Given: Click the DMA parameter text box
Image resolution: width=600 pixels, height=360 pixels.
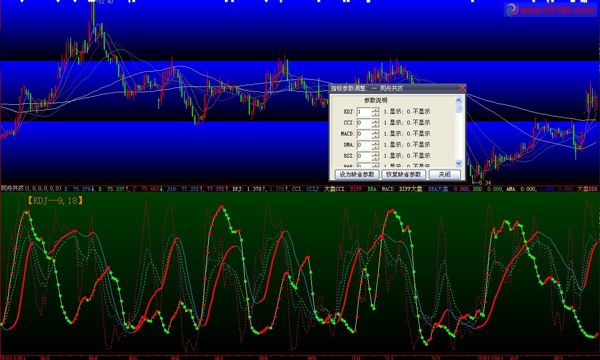Looking at the screenshot, I should pyautogui.click(x=363, y=145).
